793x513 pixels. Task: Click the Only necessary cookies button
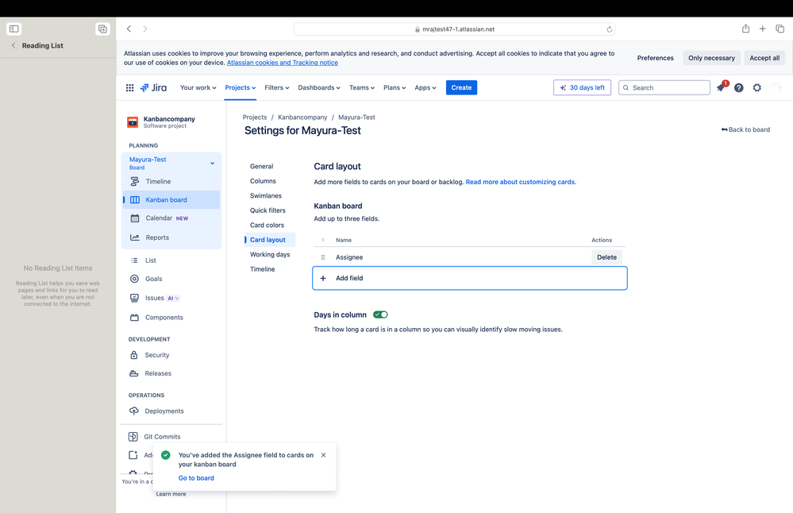(711, 58)
